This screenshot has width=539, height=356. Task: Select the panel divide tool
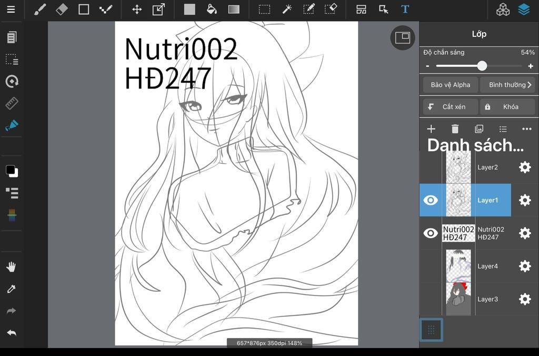pyautogui.click(x=361, y=9)
